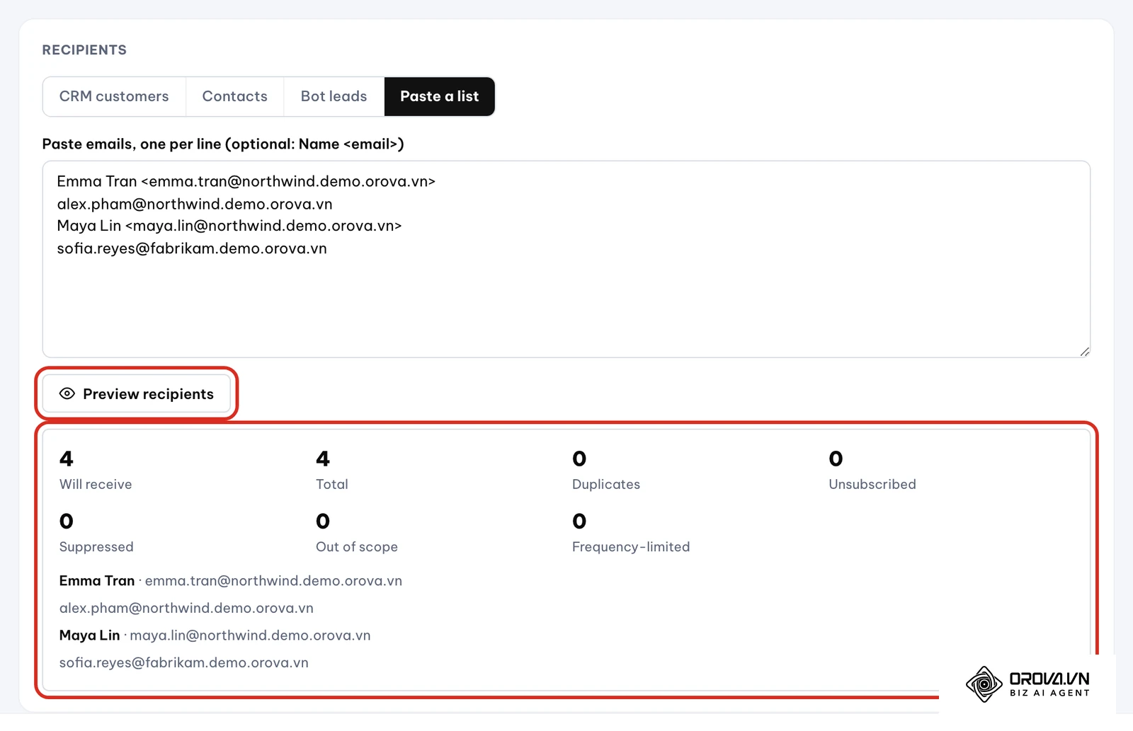Image resolution: width=1133 pixels, height=731 pixels.
Task: Click Maya Lin in the preview list
Action: click(90, 635)
